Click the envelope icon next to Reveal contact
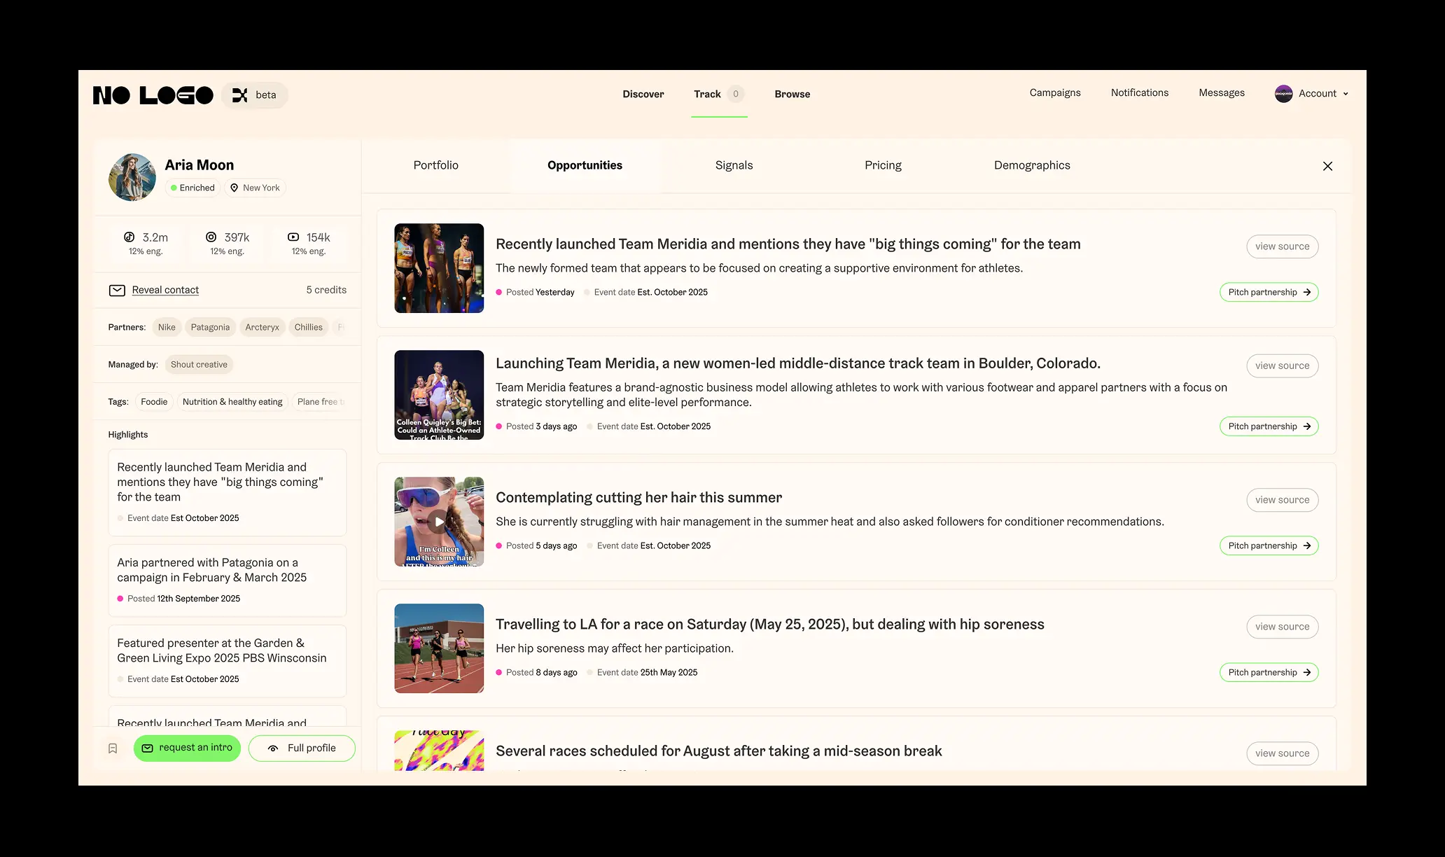 [117, 290]
